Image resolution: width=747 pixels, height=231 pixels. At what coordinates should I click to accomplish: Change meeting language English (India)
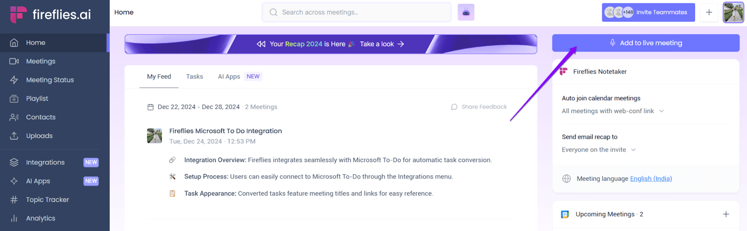pos(651,179)
